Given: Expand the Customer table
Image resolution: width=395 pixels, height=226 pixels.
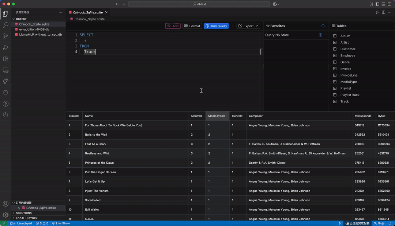Looking at the screenshot, I should pyautogui.click(x=335, y=49).
